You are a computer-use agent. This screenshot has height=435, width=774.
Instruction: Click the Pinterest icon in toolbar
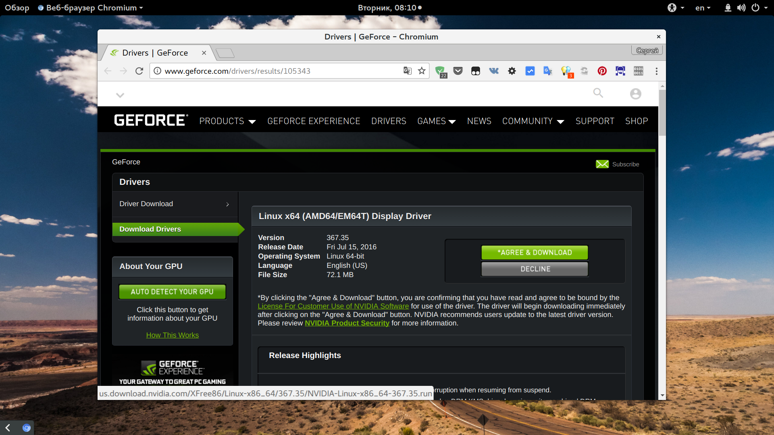[x=601, y=71]
